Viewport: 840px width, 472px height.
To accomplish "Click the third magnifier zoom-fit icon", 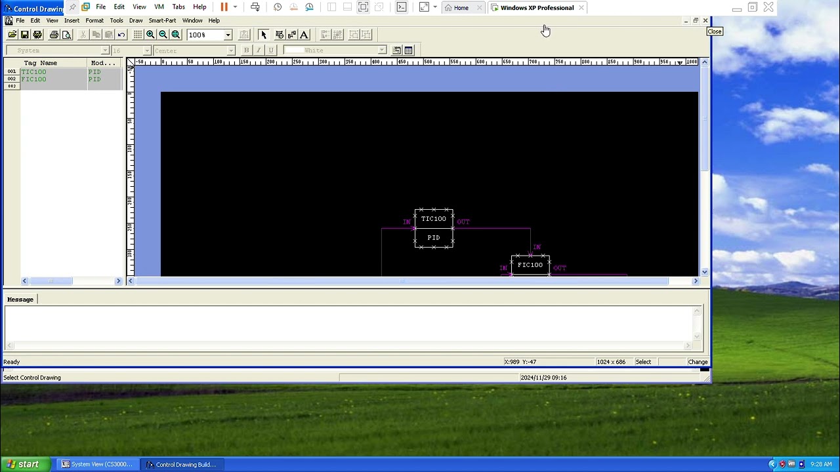I will (x=175, y=35).
